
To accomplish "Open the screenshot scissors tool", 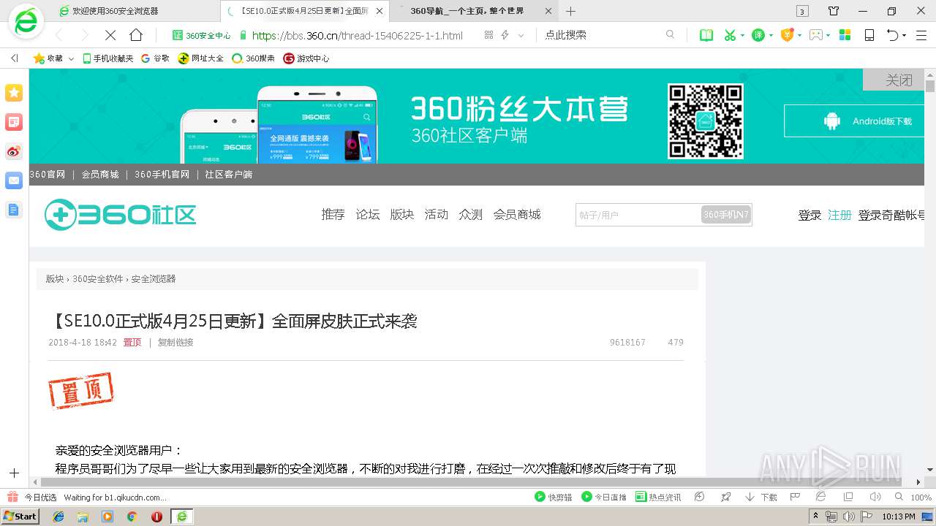I will point(729,35).
